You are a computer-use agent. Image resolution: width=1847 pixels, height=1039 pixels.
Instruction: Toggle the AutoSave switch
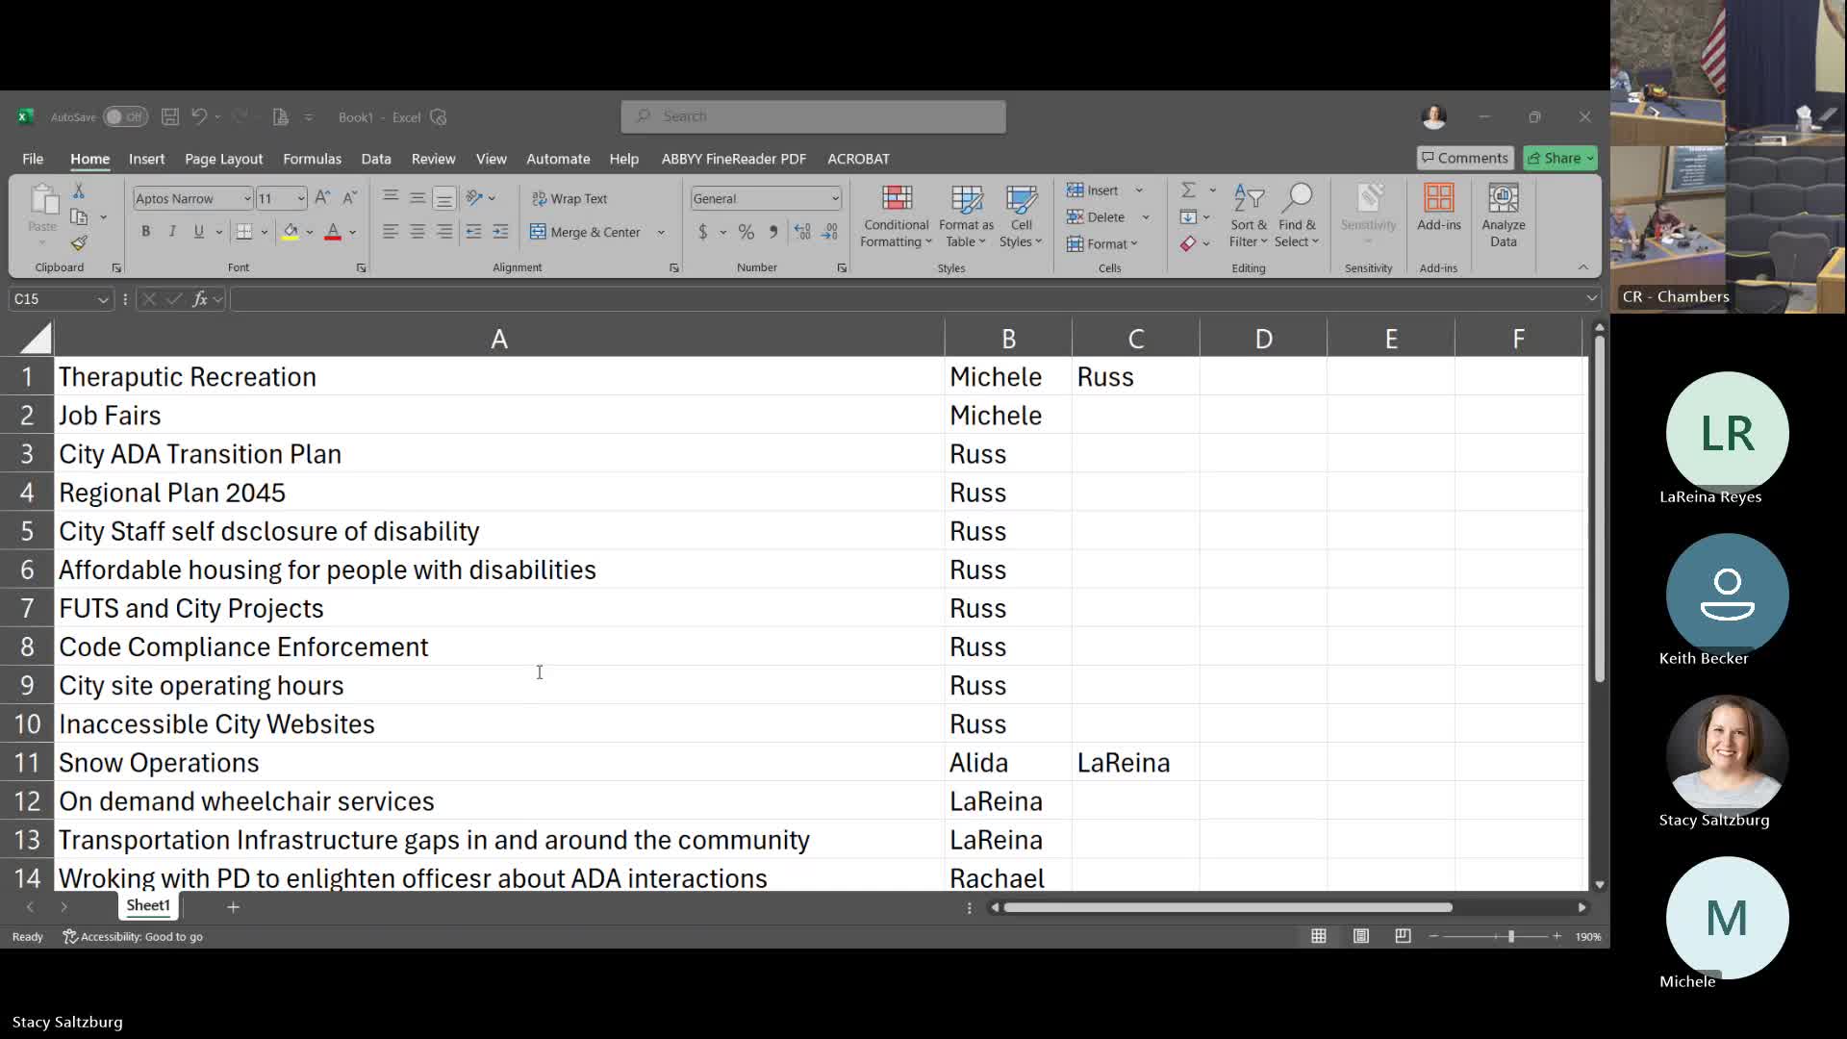[125, 117]
